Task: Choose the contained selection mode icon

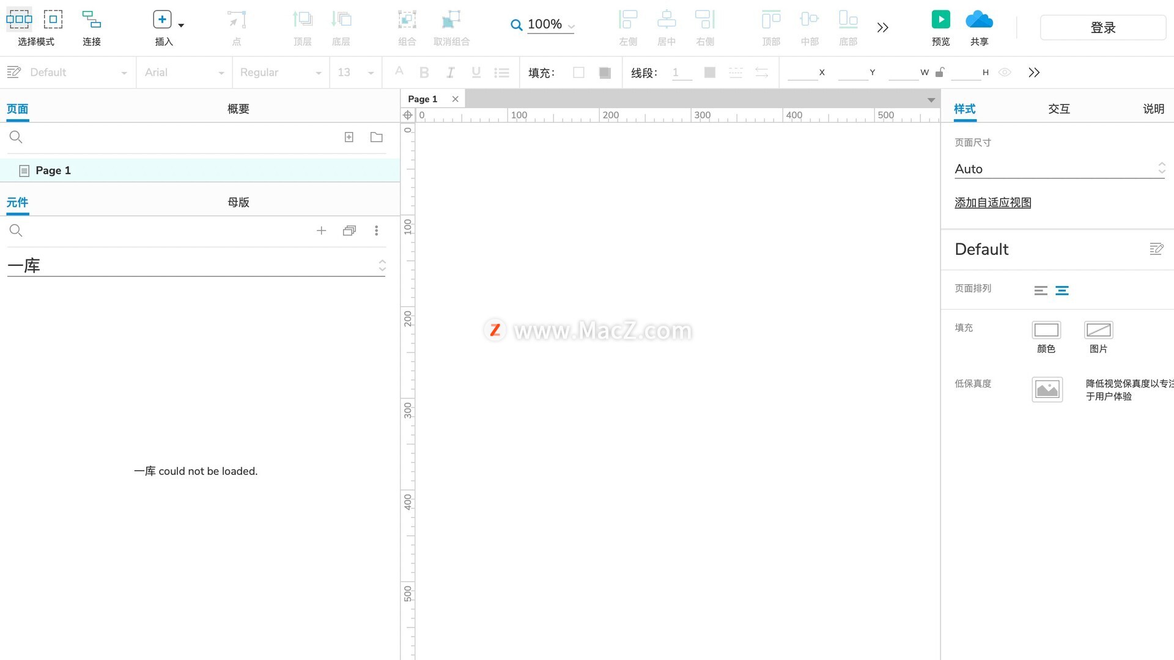Action: [x=53, y=20]
